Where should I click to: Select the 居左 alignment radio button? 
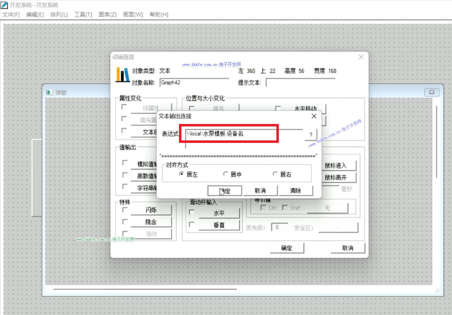(x=182, y=174)
